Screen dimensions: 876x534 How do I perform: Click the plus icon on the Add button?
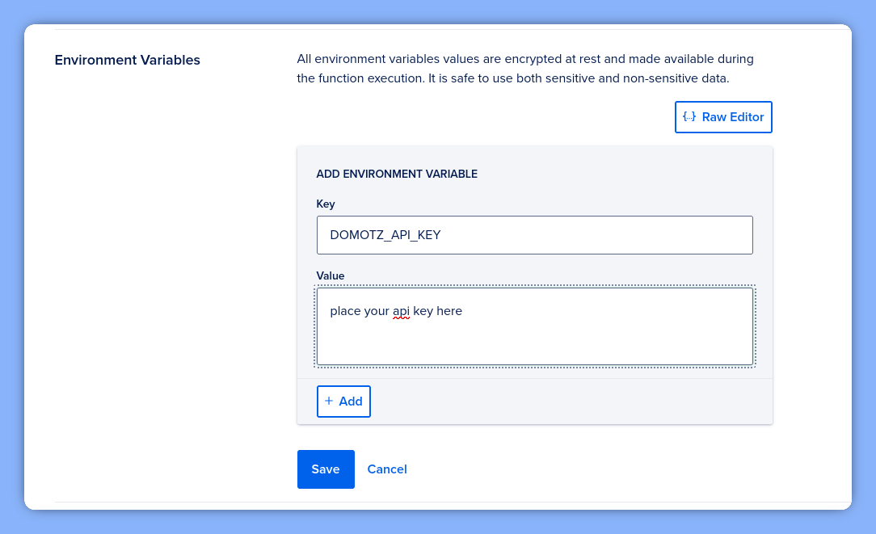click(329, 401)
